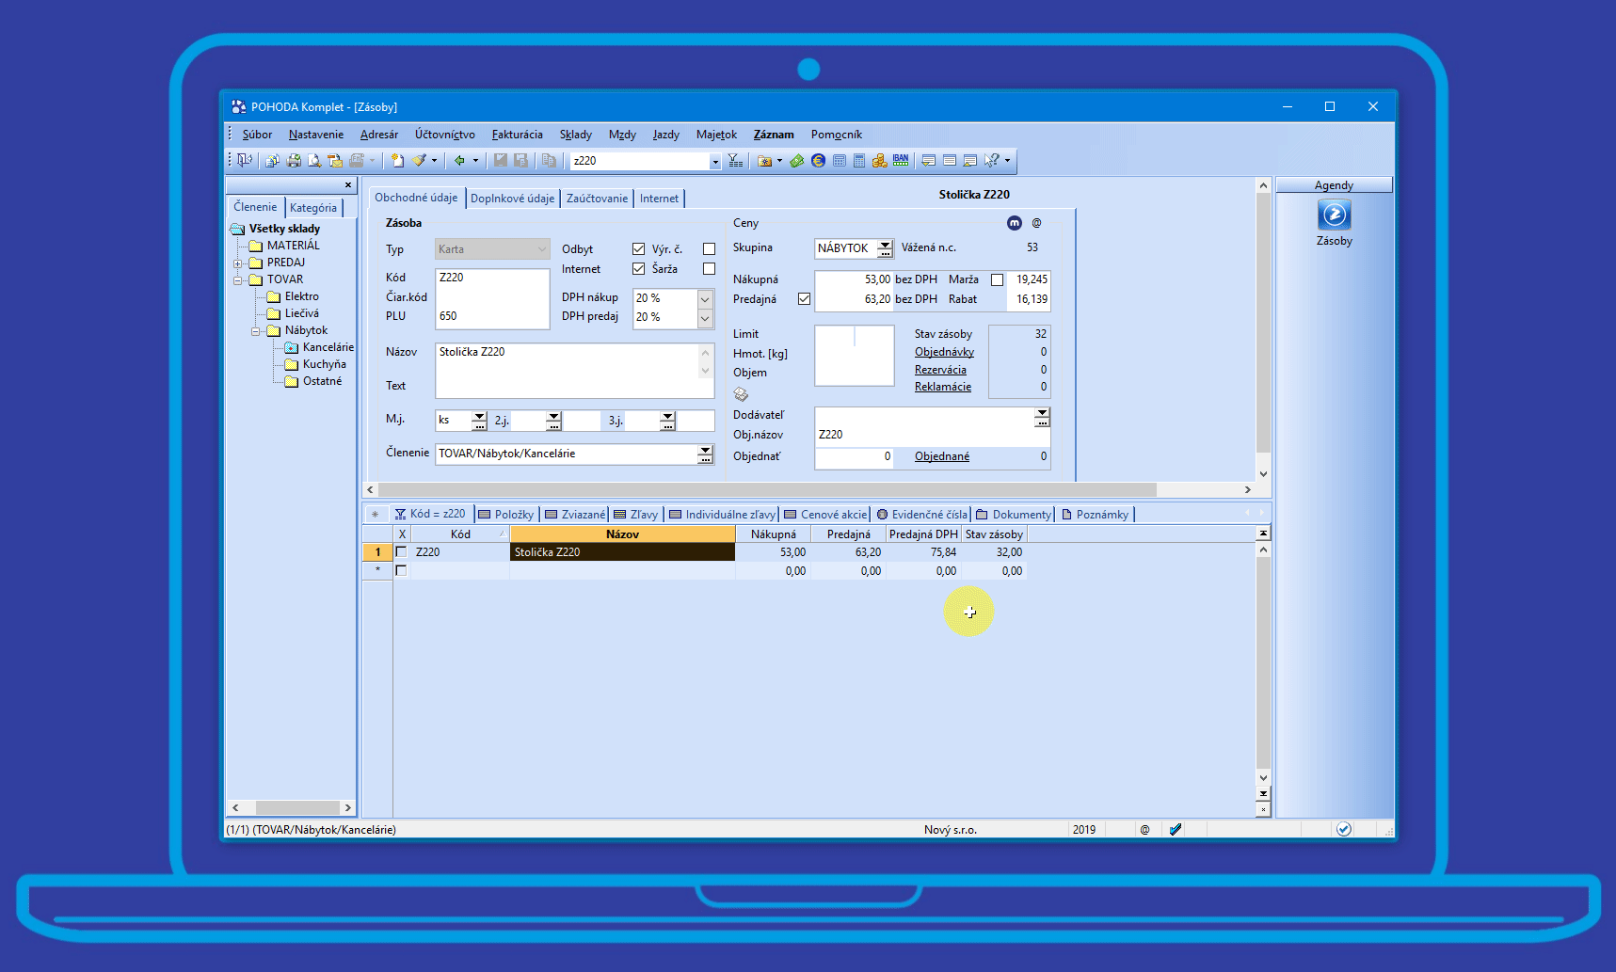Click the round check icon in status bar

click(x=1344, y=829)
